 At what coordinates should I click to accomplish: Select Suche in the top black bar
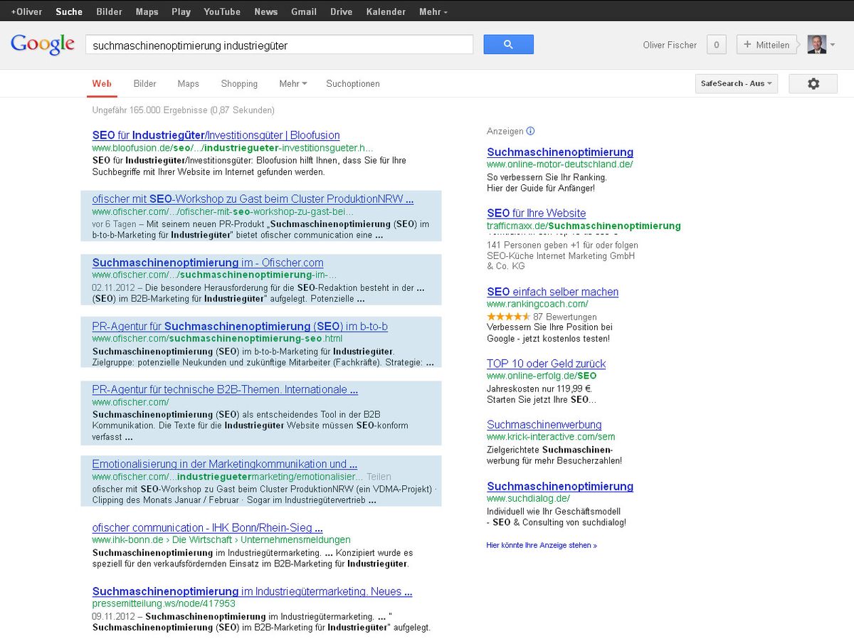[x=69, y=11]
